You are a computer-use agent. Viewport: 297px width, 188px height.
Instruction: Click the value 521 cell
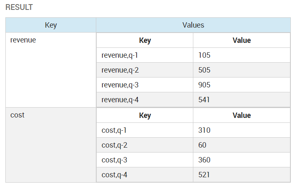(241, 175)
